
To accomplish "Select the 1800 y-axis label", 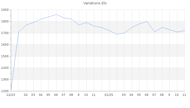I will pyautogui.click(x=5, y=22).
